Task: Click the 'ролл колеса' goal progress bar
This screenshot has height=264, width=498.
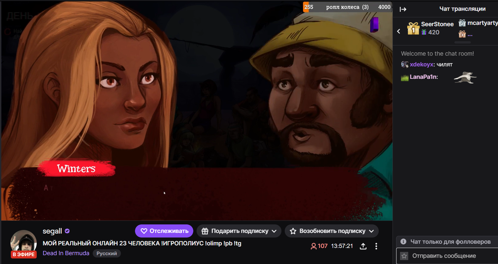Action: pyautogui.click(x=347, y=7)
